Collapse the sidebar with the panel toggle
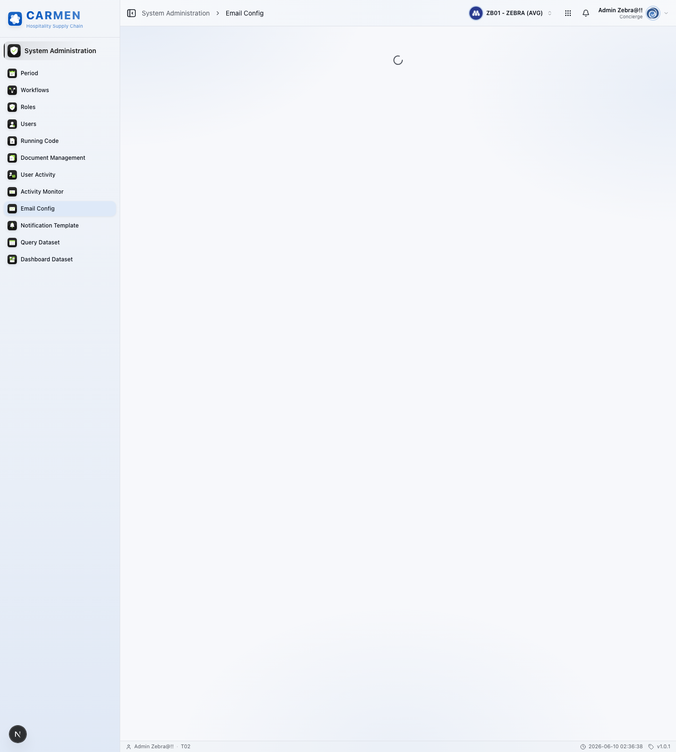This screenshot has height=752, width=676. point(131,13)
